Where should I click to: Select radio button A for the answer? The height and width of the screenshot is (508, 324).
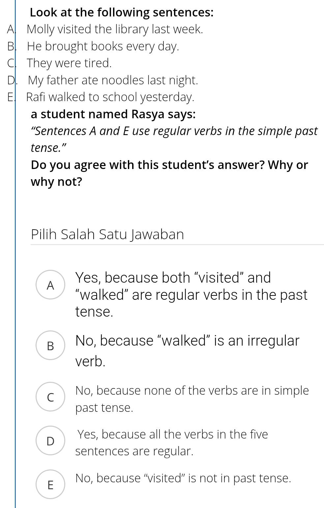(50, 285)
